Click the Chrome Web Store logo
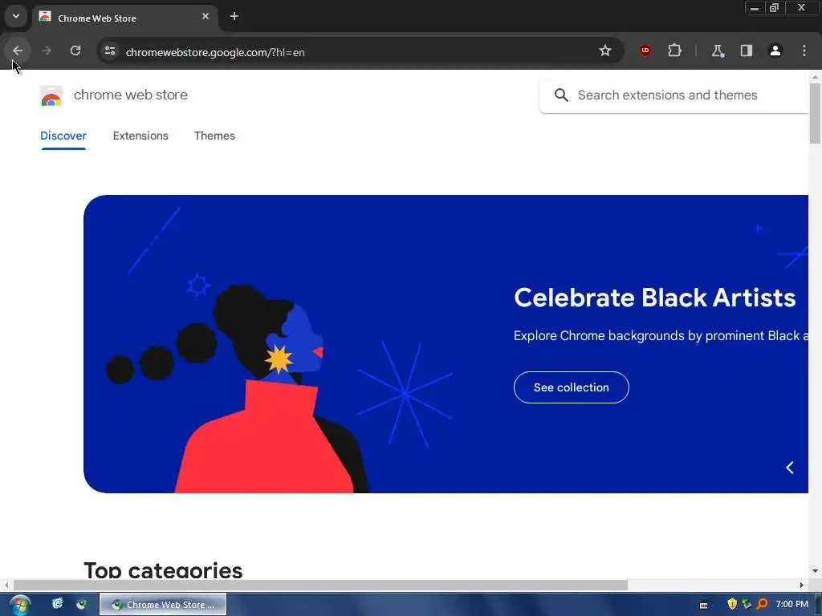The height and width of the screenshot is (616, 822). 51,95
